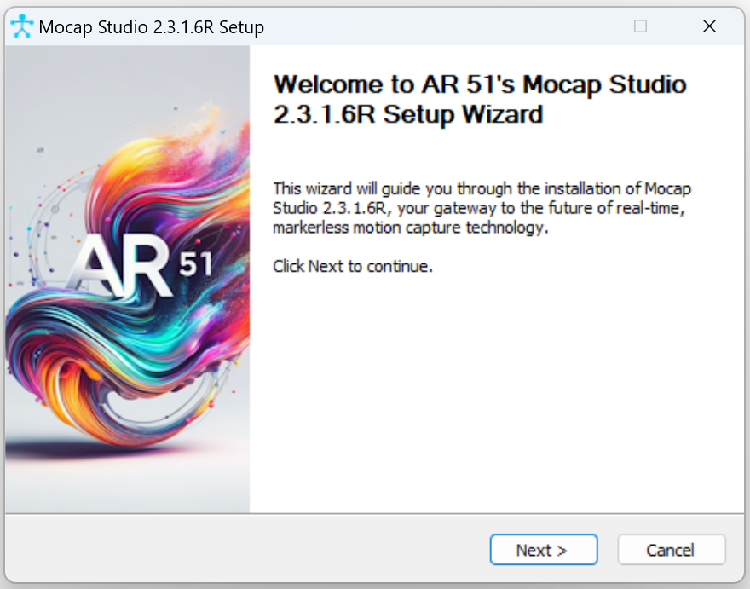Screen dimensions: 750x589
Task: Click the Mocap Studio stick-figure title icon
Action: pyautogui.click(x=22, y=26)
